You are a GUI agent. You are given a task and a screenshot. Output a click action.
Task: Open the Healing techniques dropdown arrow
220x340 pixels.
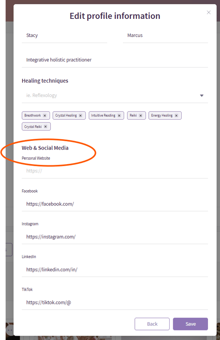[202, 96]
